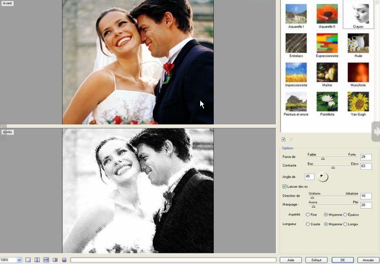Click the half-split horizontal comparison icon

click(x=64, y=260)
